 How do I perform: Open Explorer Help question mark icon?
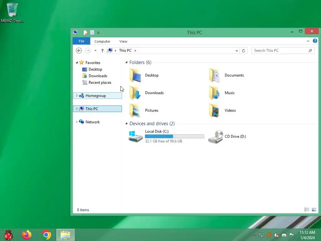coord(315,41)
